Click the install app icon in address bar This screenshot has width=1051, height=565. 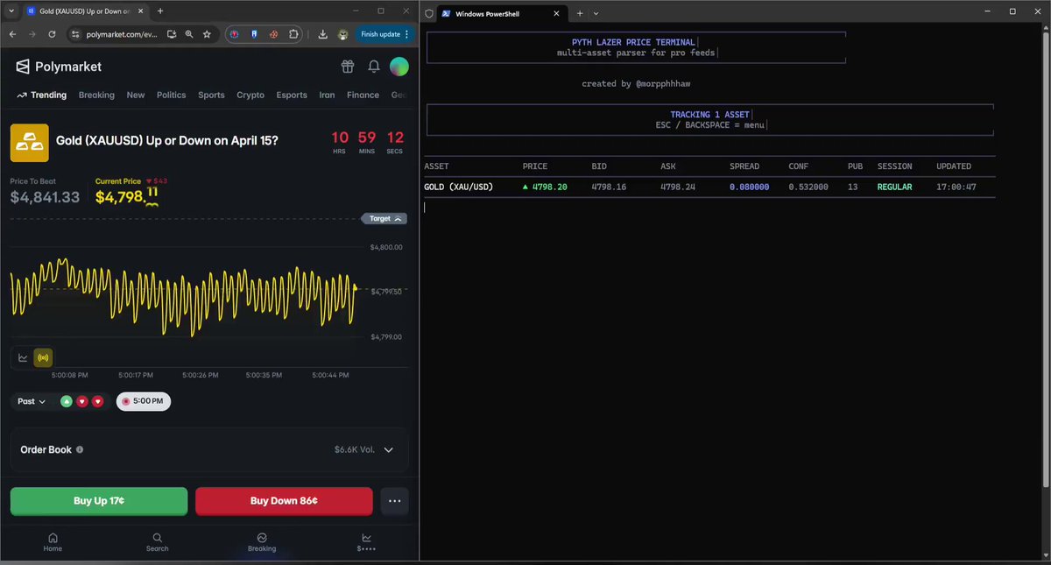coord(172,34)
